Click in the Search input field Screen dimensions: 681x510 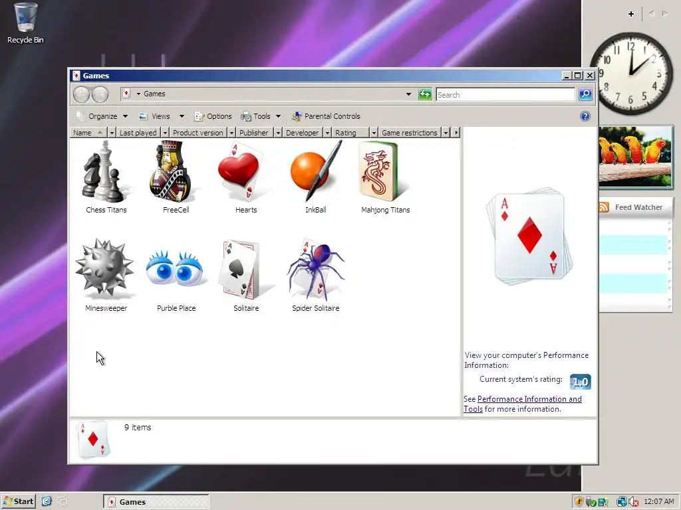point(505,94)
